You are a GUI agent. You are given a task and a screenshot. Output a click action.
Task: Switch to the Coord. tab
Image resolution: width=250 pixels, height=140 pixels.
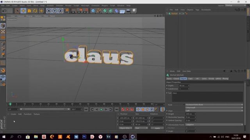[x=176, y=79]
